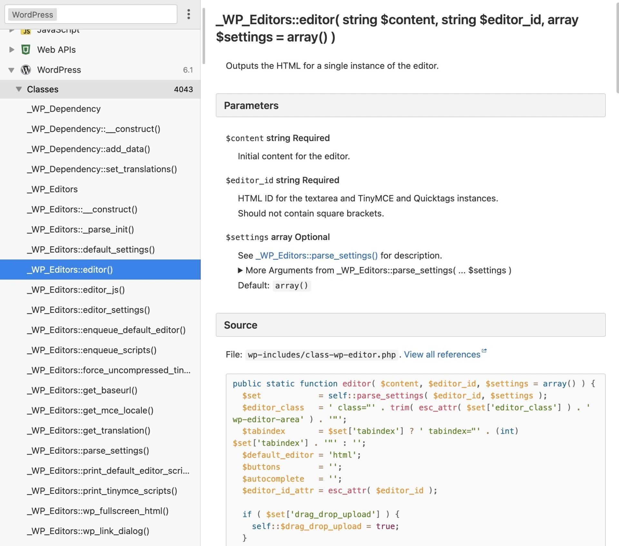Open View all references link
Screen dimensions: 619x546
point(442,354)
